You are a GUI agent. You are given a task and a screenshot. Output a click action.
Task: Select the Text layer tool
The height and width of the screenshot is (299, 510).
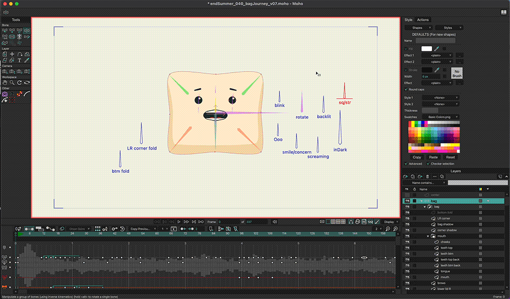(x=19, y=60)
